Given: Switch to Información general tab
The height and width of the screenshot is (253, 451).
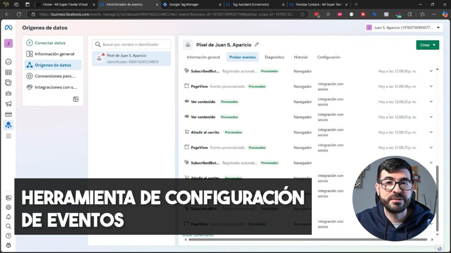Looking at the screenshot, I should coord(203,57).
